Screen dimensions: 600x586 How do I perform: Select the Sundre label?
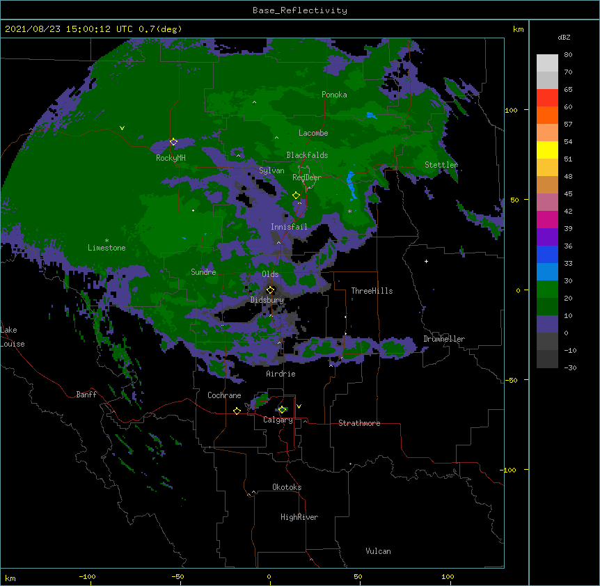pyautogui.click(x=203, y=272)
